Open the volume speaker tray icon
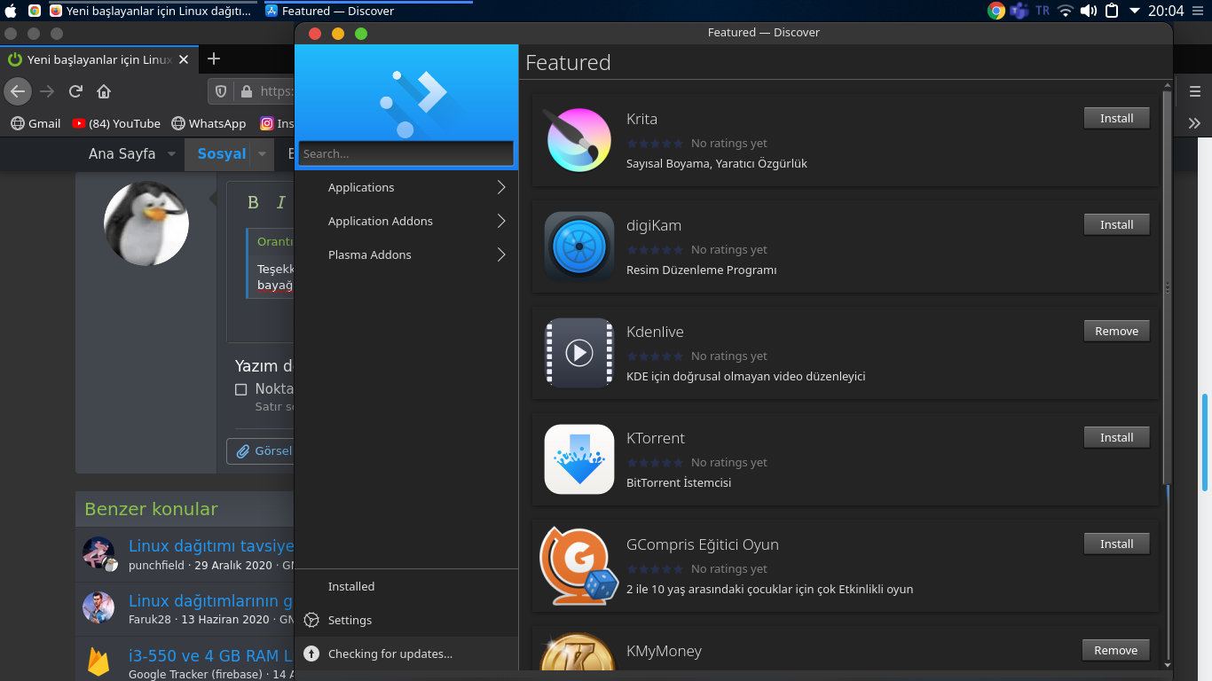 click(x=1089, y=11)
